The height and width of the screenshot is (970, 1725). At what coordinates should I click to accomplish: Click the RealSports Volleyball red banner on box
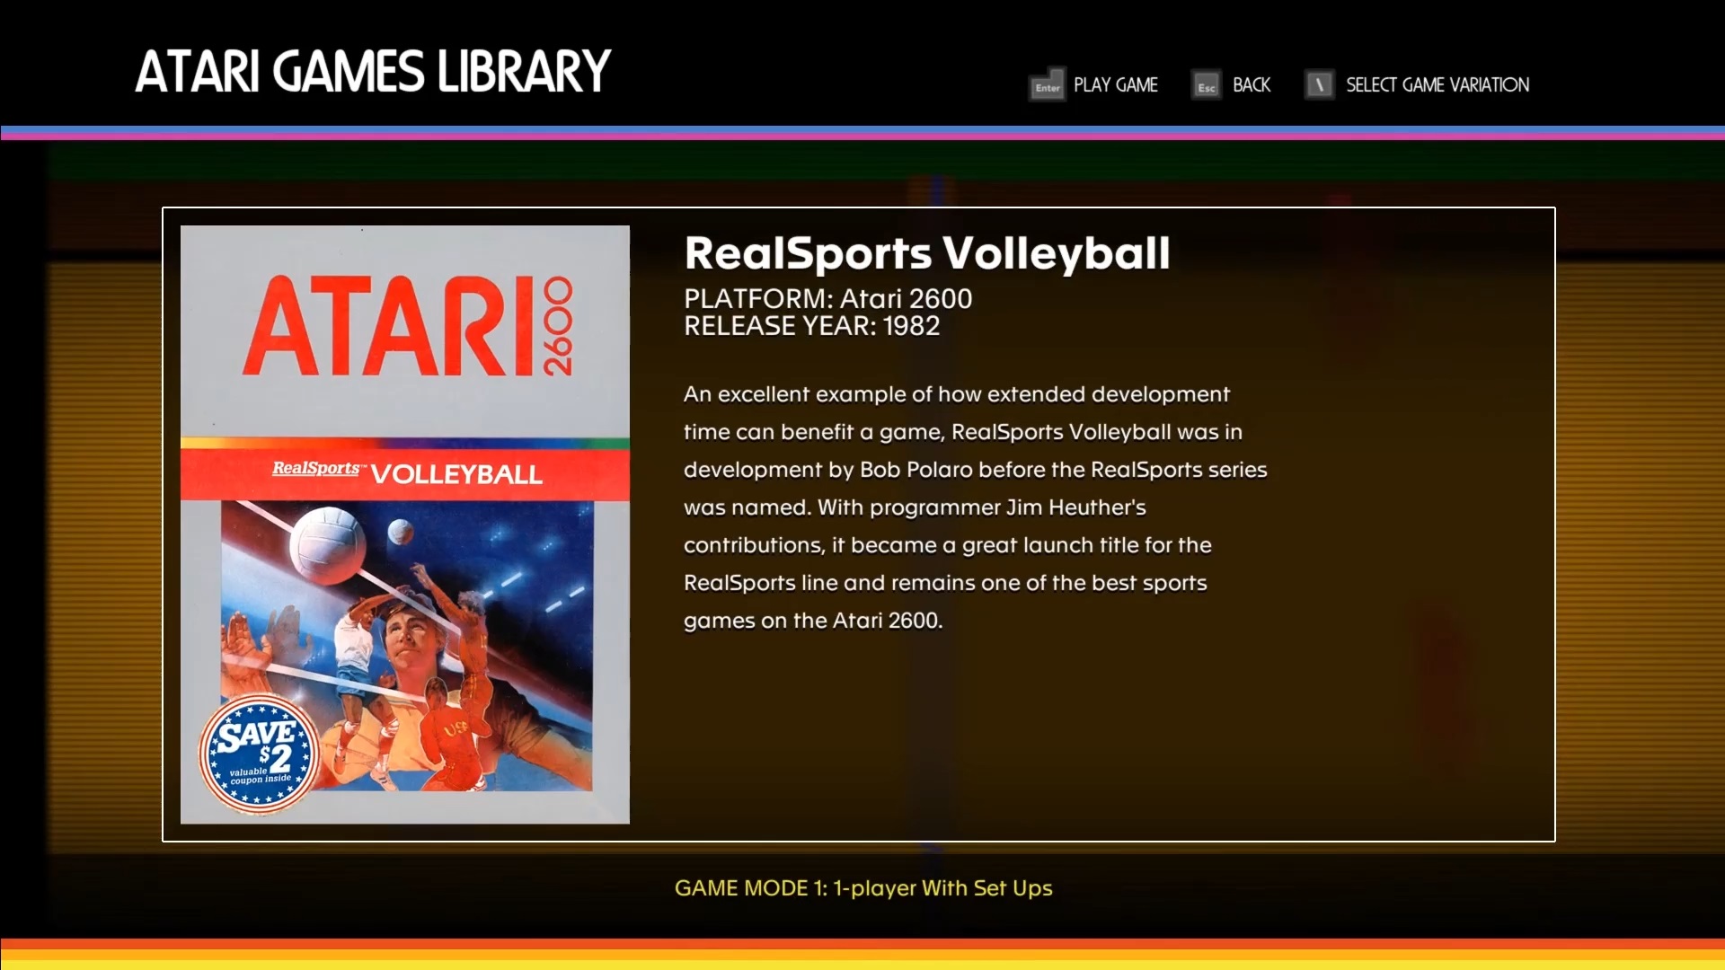[405, 473]
